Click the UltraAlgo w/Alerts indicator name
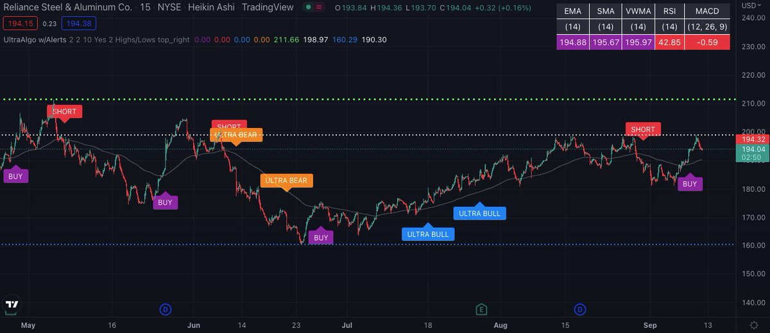 coord(35,39)
